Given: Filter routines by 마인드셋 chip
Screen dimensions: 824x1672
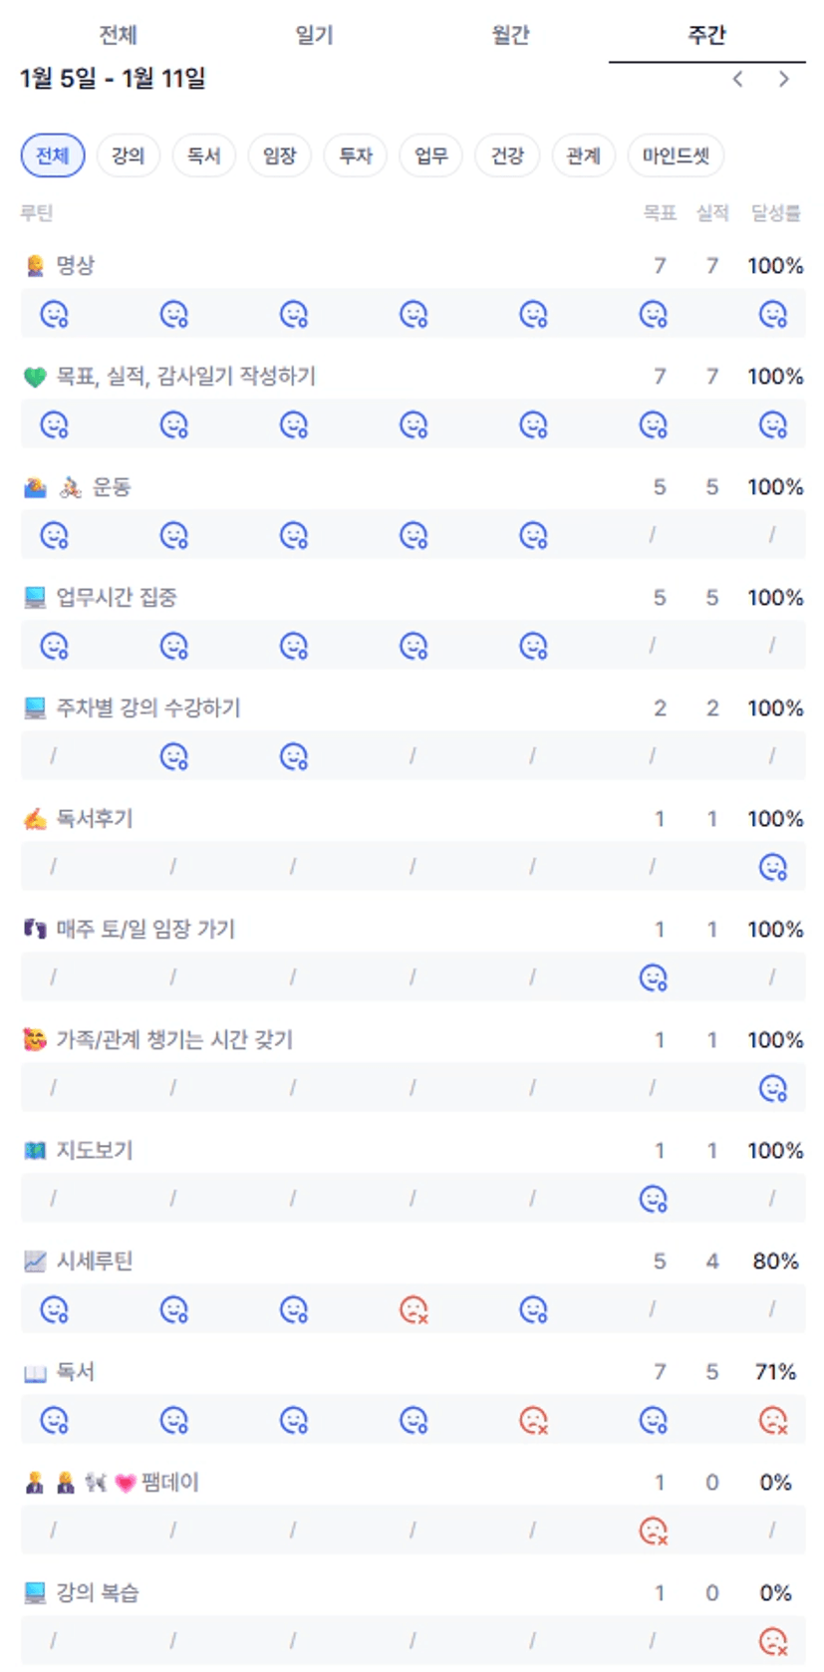Looking at the screenshot, I should [x=676, y=155].
